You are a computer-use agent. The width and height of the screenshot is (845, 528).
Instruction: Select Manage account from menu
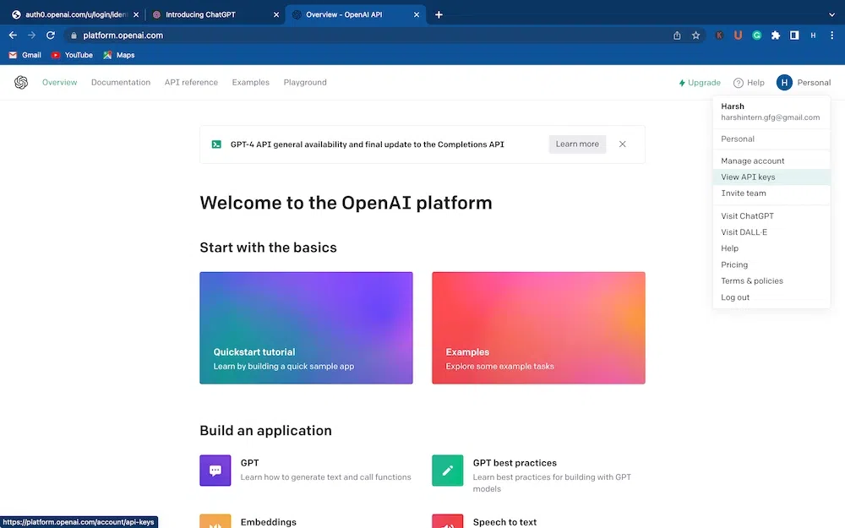pyautogui.click(x=771, y=161)
